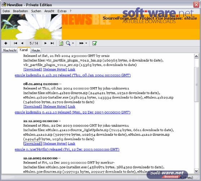Click the scrollbar down arrow
201x181 pixels.
coord(196,171)
